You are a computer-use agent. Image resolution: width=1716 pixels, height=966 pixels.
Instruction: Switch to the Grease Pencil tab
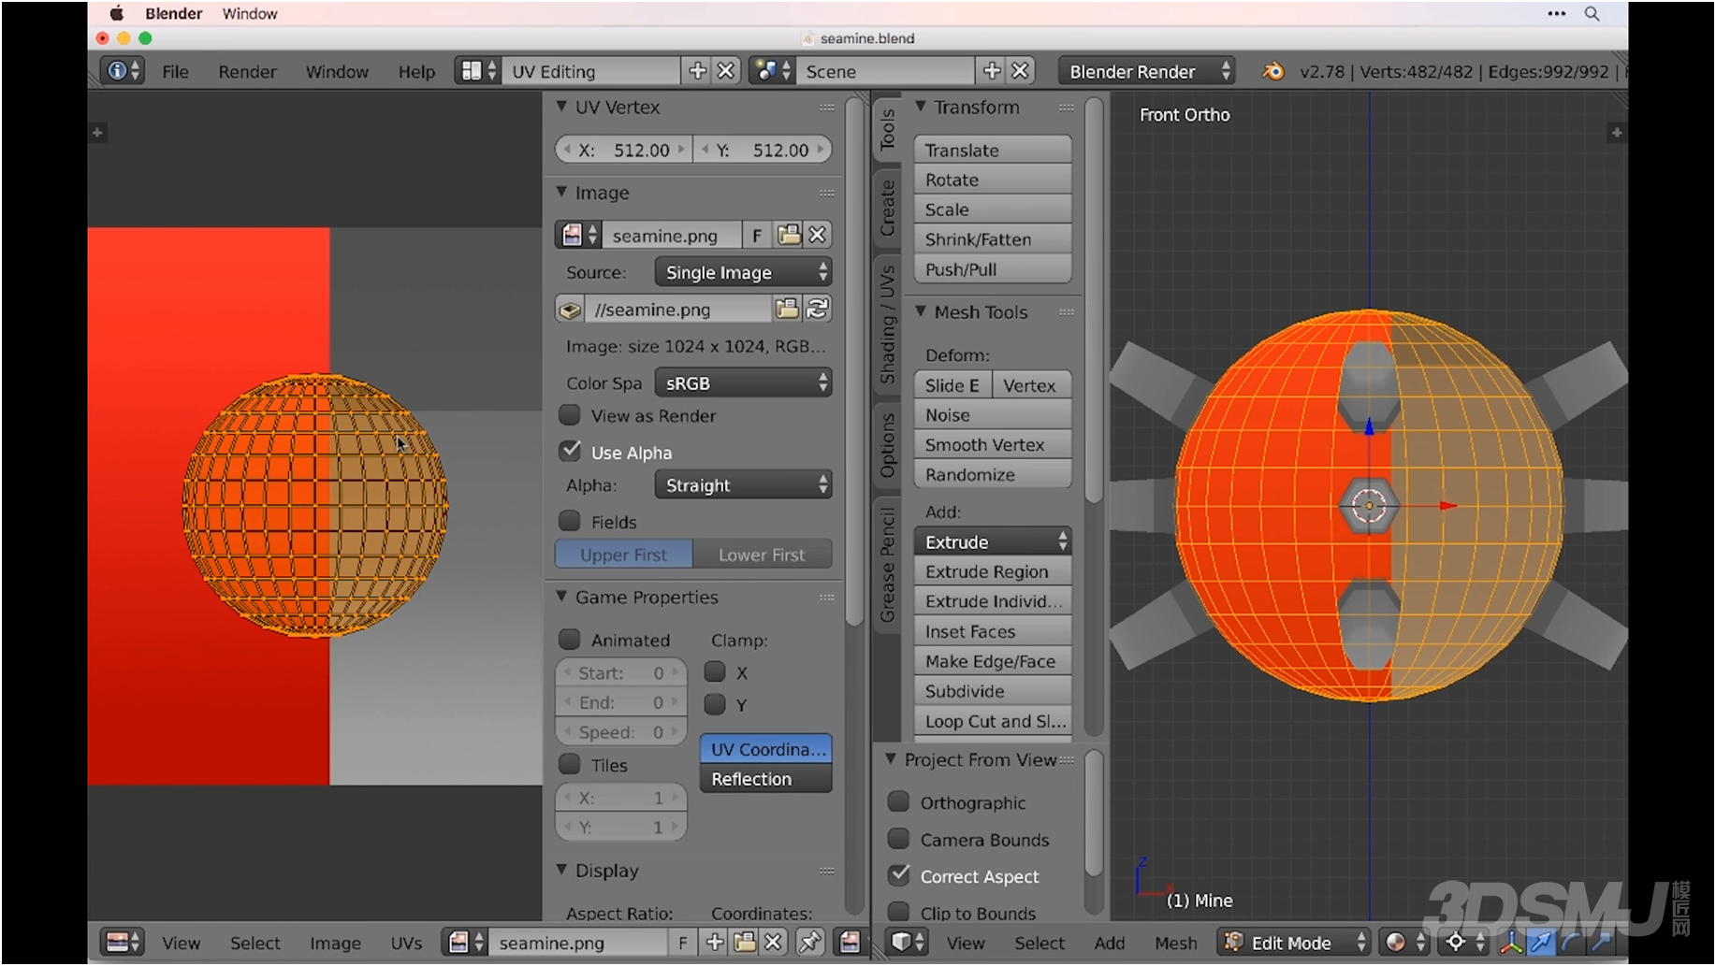tap(887, 565)
